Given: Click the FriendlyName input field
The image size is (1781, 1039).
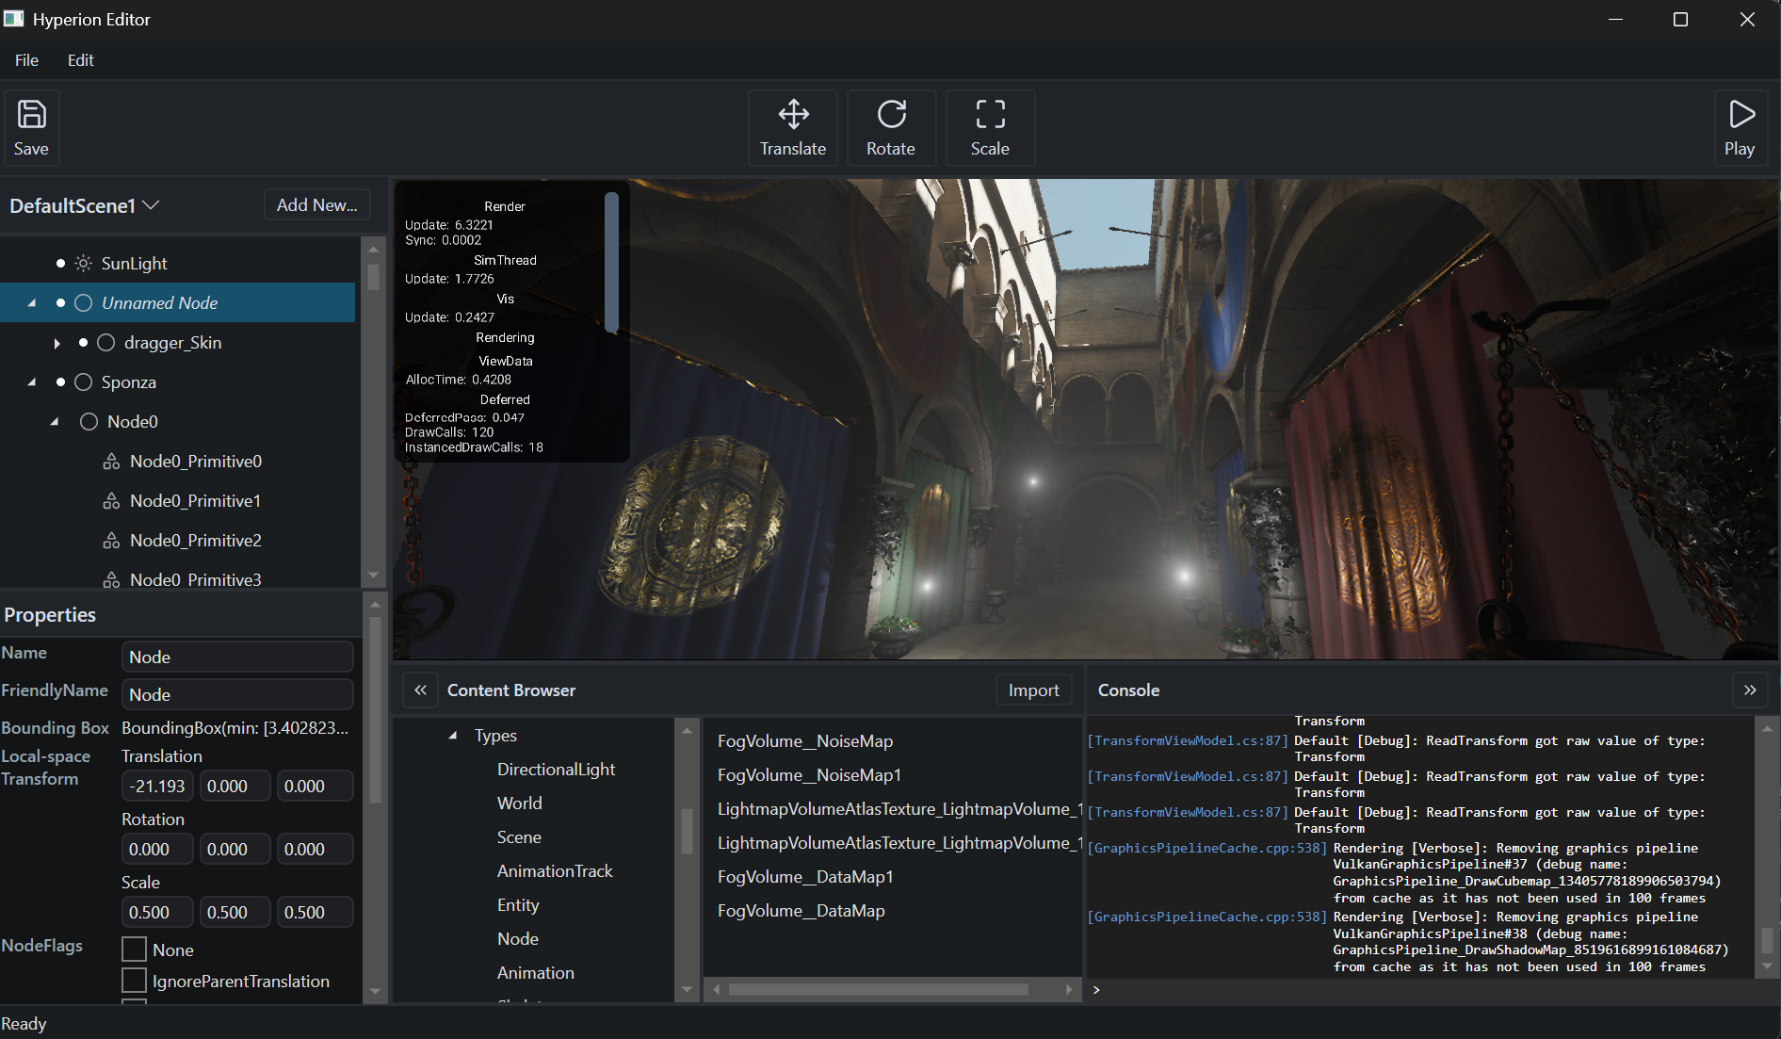Looking at the screenshot, I should point(237,694).
